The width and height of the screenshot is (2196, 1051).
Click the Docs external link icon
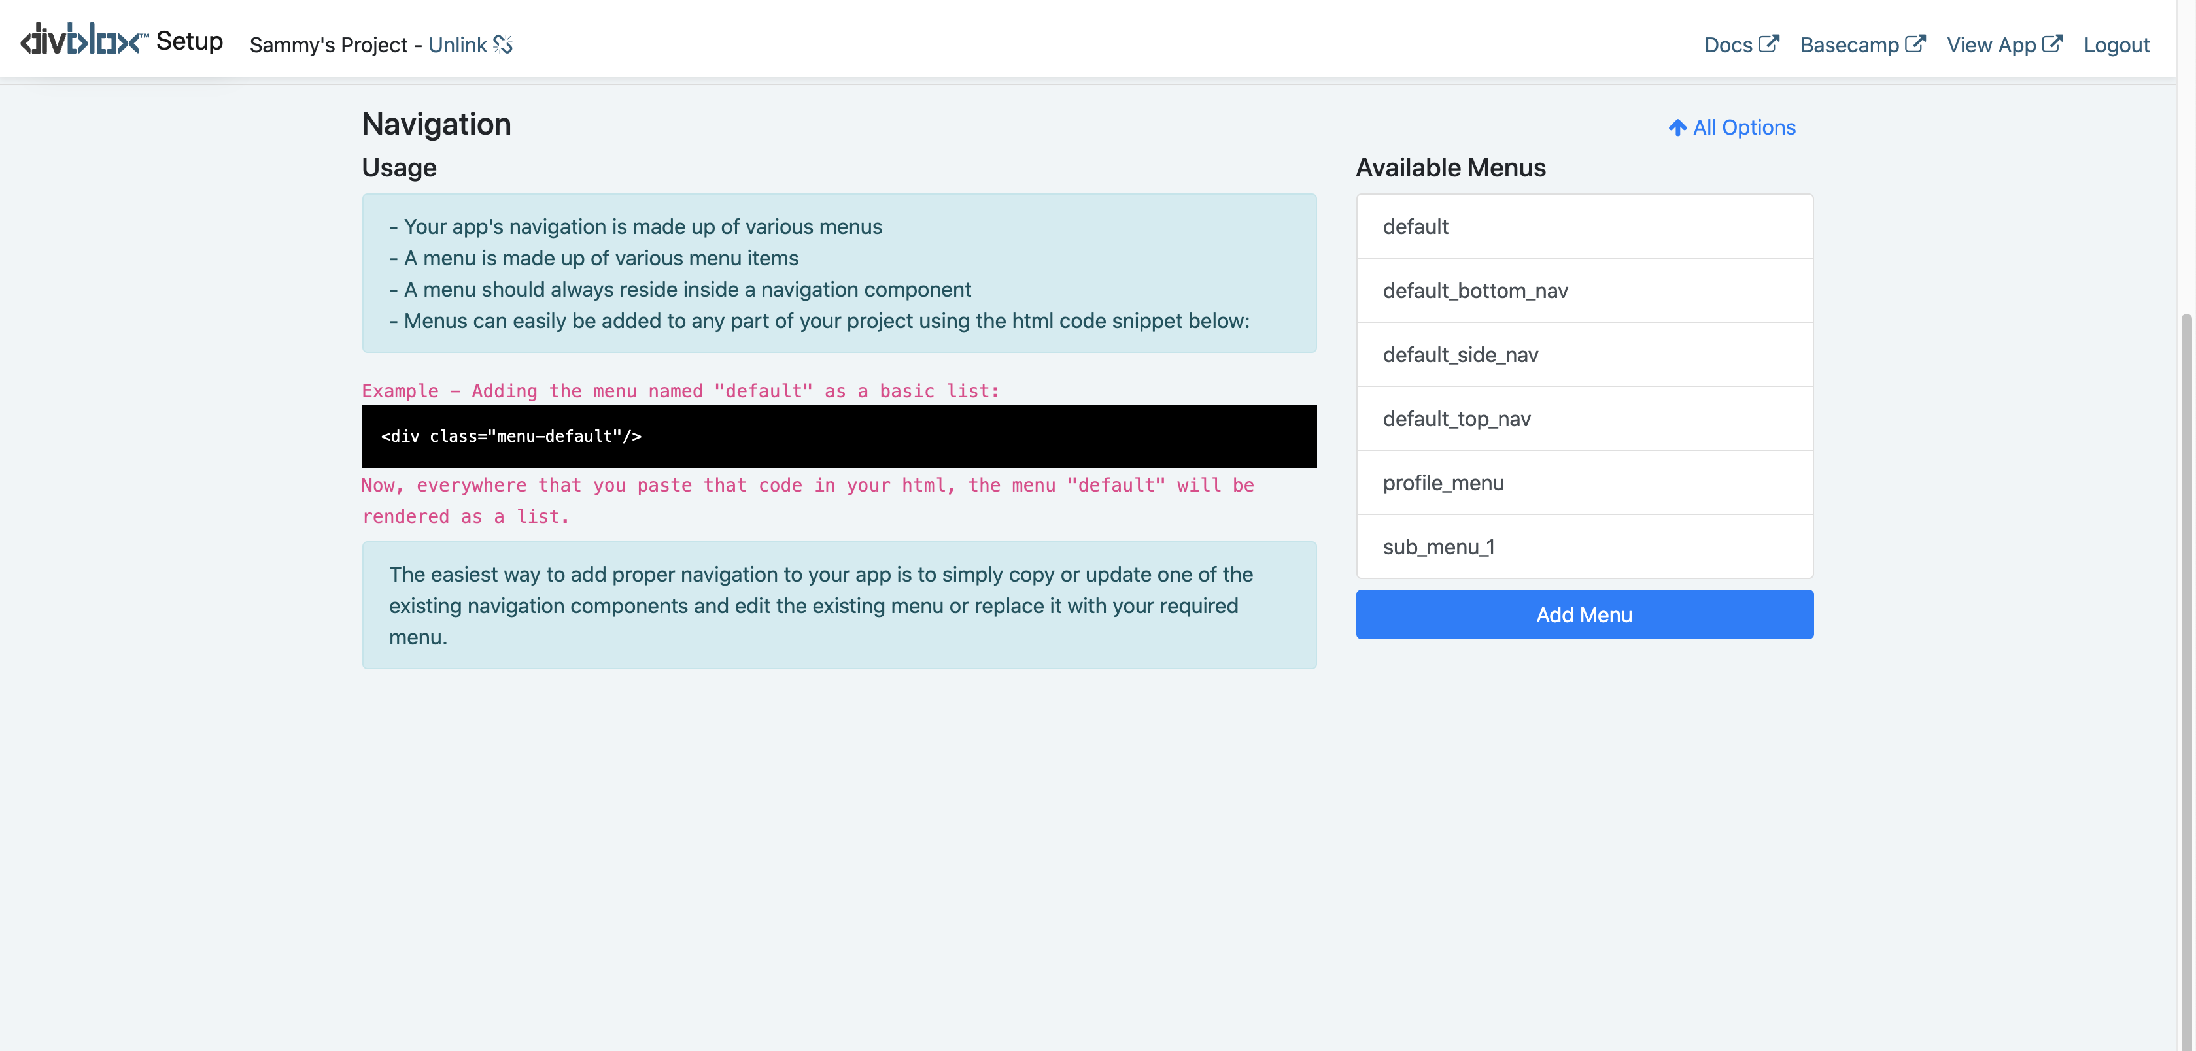coord(1769,43)
